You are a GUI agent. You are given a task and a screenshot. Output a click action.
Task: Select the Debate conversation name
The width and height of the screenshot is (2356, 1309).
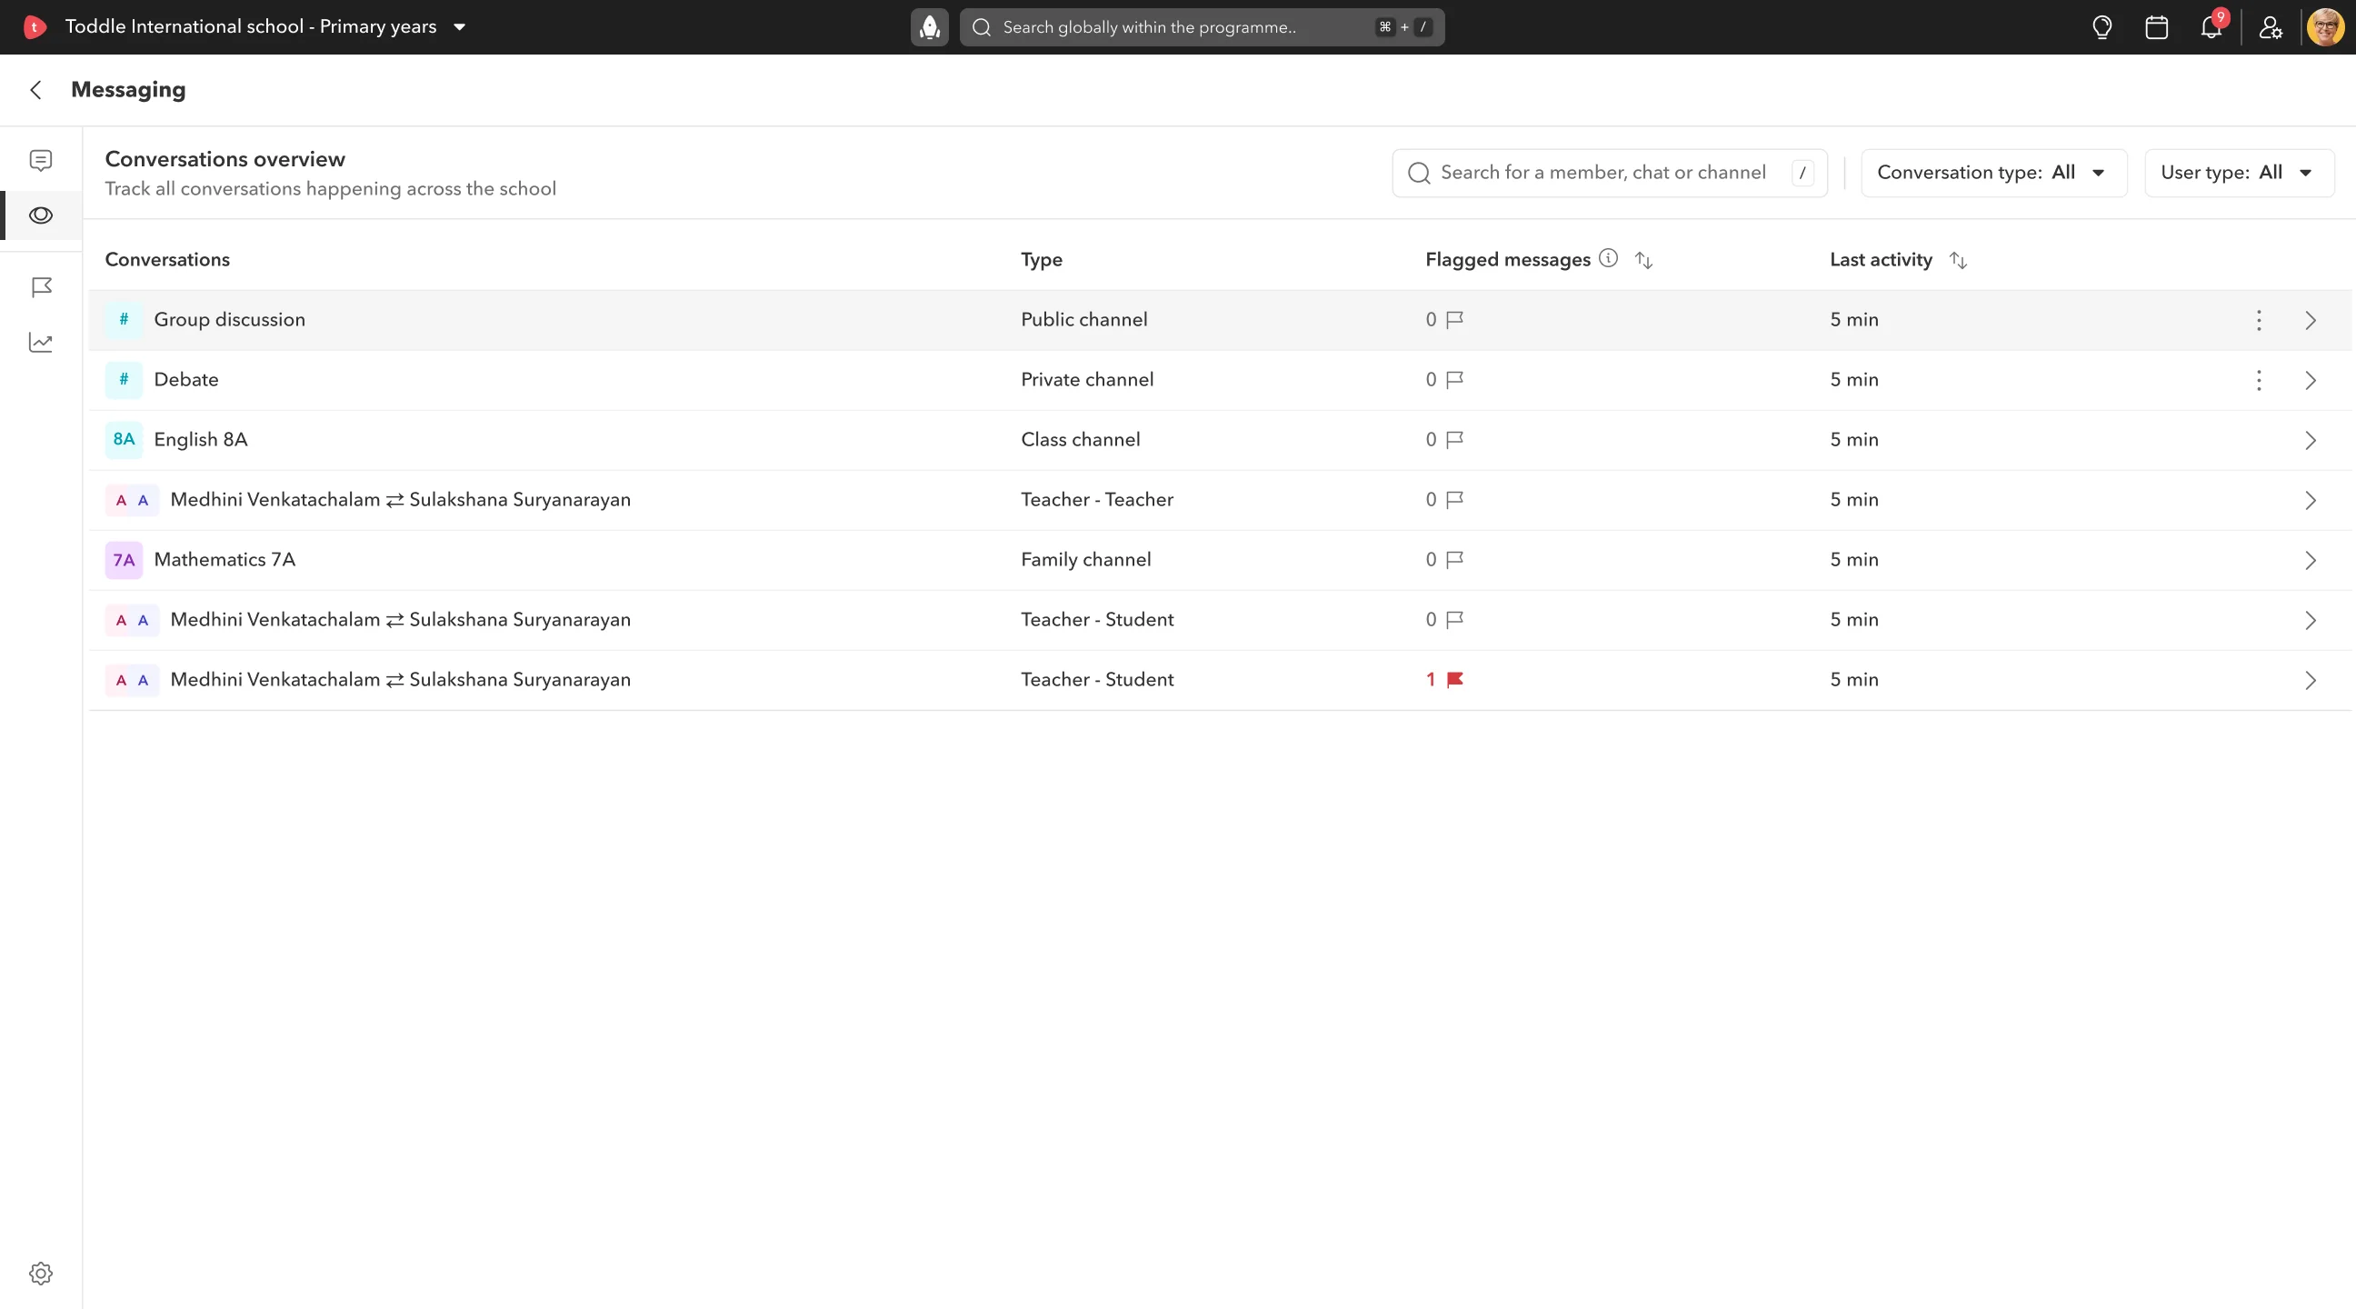185,380
